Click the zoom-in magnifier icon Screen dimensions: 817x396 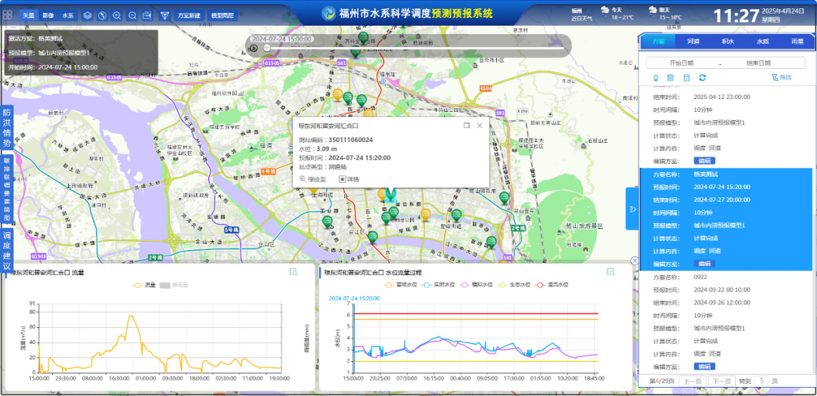click(117, 16)
